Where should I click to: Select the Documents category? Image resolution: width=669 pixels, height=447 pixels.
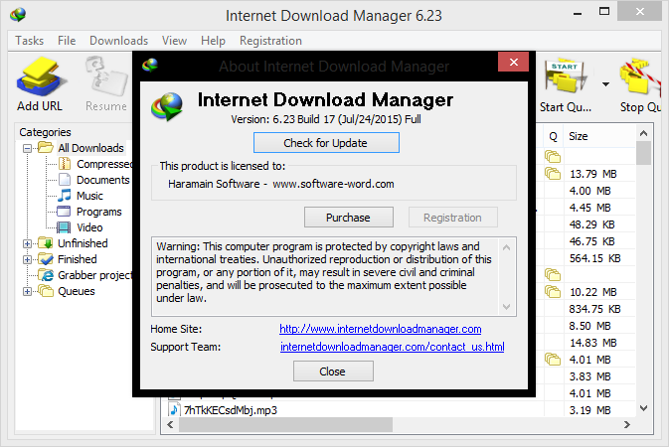click(x=102, y=180)
